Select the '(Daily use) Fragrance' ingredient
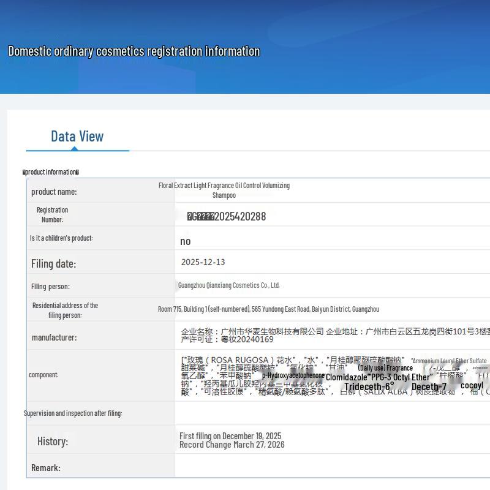Viewport: 490px width, 490px height. pos(385,368)
